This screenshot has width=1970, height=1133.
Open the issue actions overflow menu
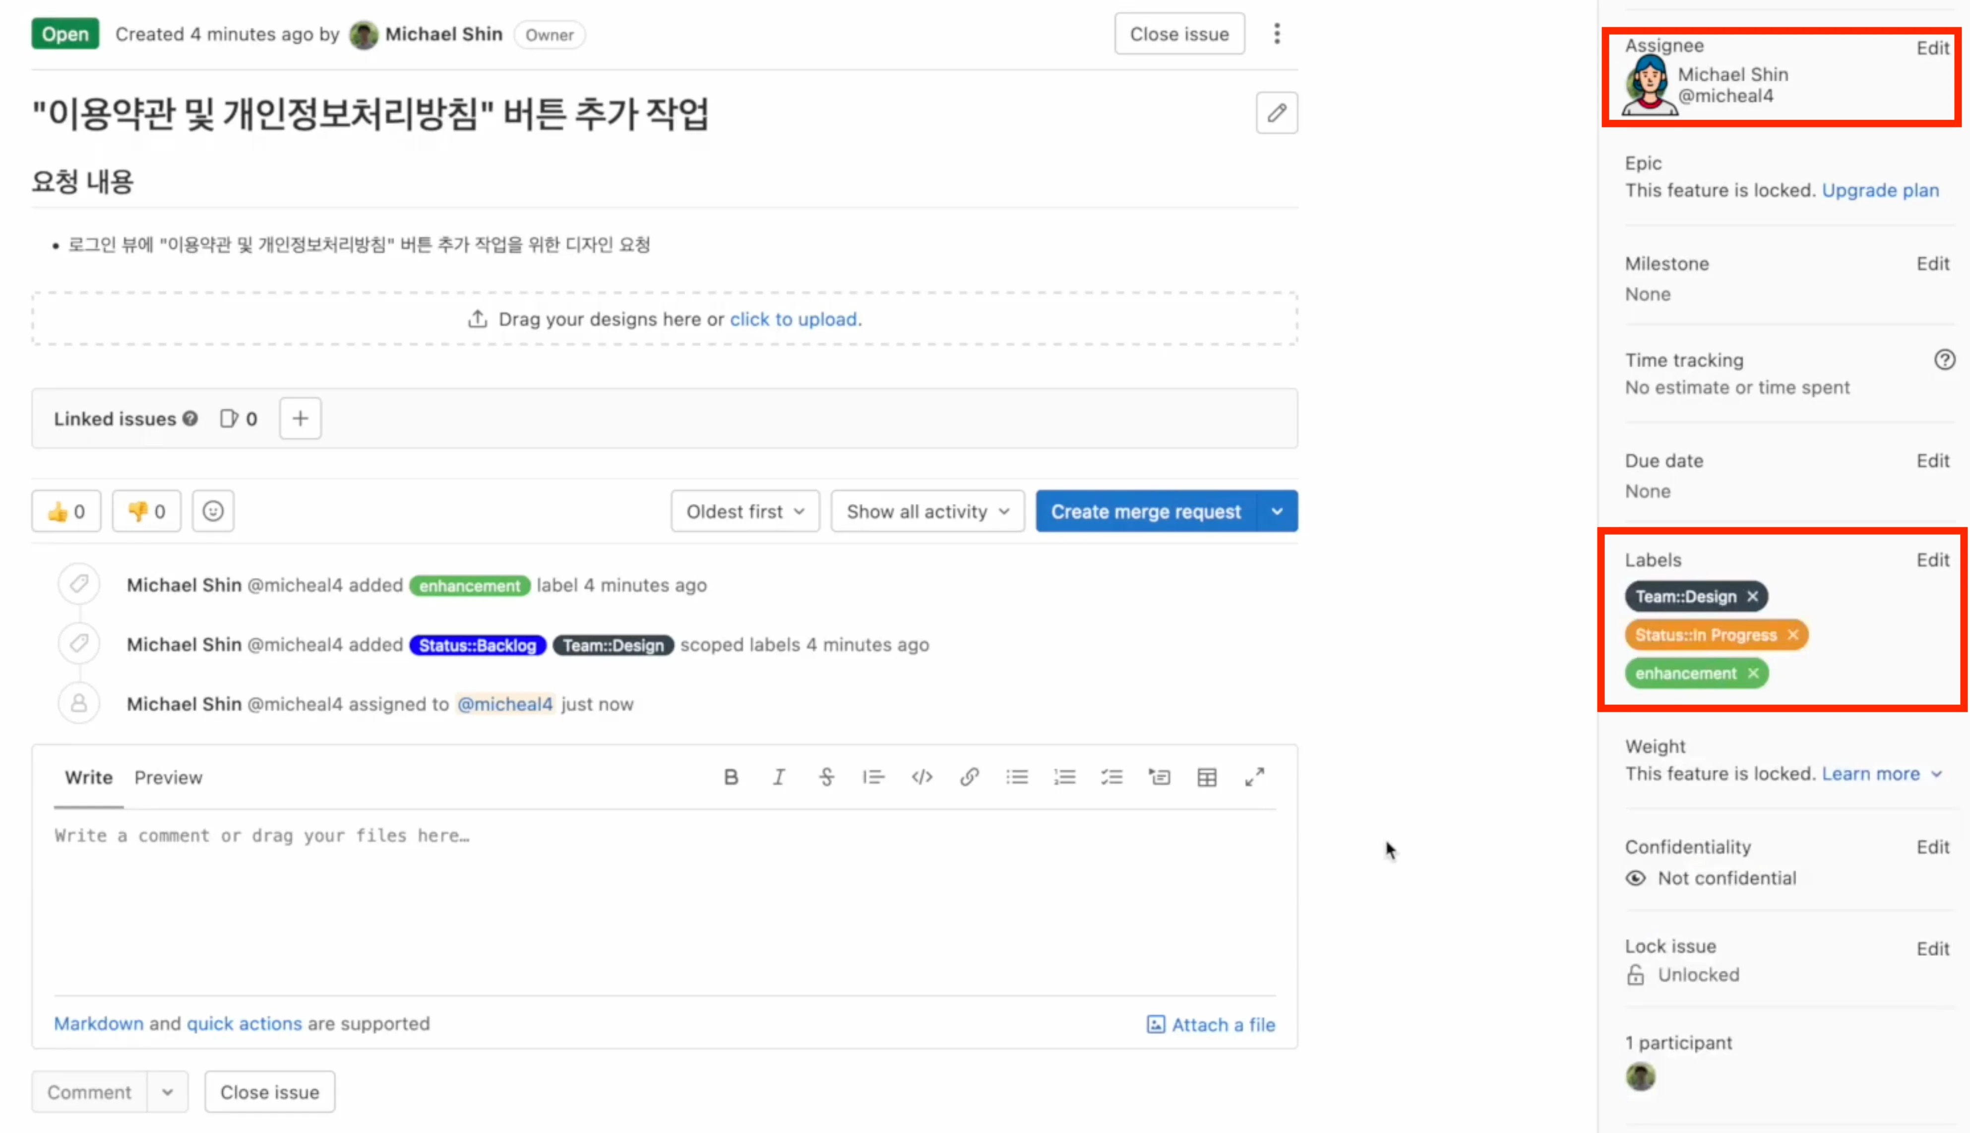[x=1277, y=33]
